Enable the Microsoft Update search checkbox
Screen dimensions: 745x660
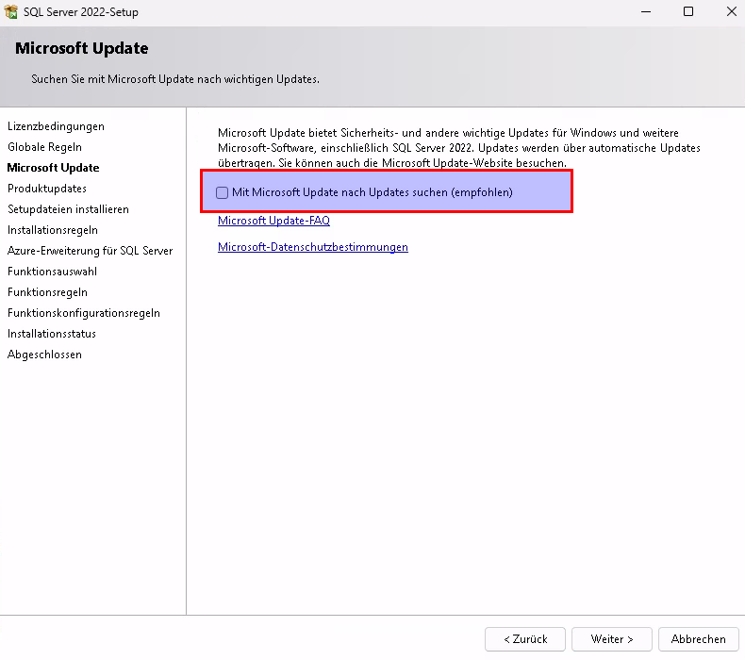click(223, 192)
